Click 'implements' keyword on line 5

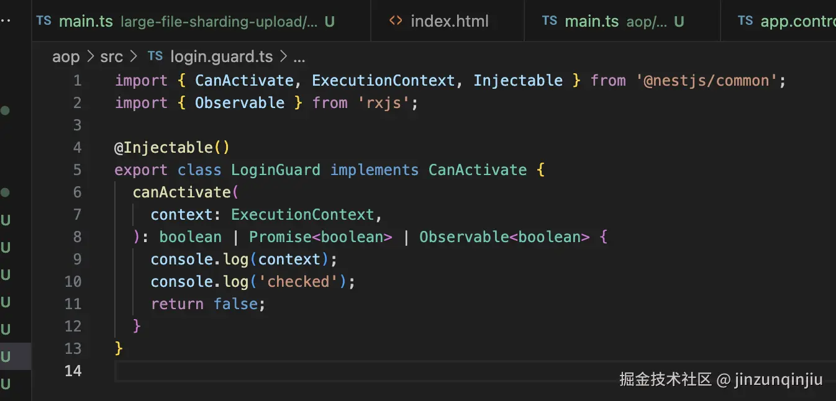pyautogui.click(x=375, y=170)
